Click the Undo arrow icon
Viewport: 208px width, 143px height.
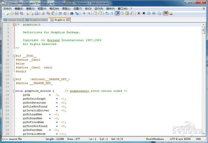[x=60, y=14]
